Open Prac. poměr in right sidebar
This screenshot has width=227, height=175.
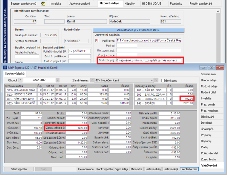(x=211, y=104)
